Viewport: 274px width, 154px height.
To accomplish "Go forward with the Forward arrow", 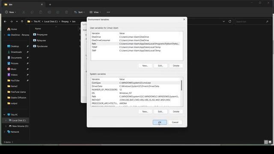I will 12,22.
